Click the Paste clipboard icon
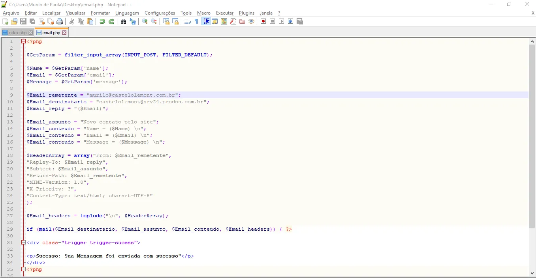536x278 pixels. tap(90, 21)
